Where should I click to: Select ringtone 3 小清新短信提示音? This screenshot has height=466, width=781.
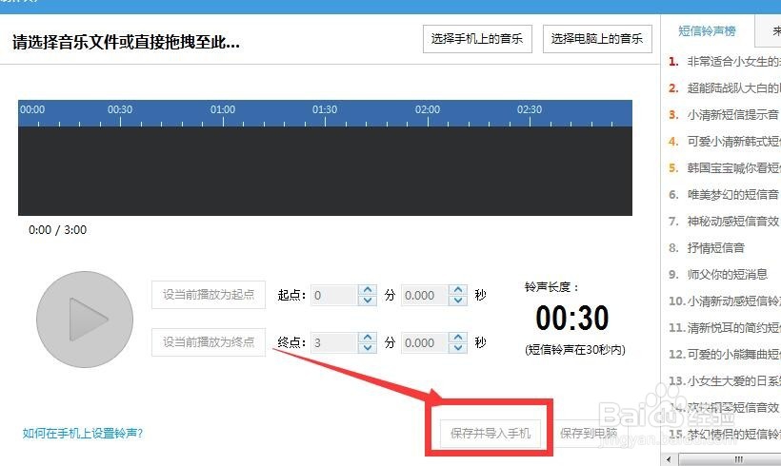tap(724, 115)
